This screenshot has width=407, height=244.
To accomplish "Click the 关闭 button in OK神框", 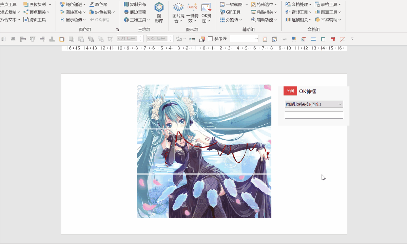I will pos(290,91).
